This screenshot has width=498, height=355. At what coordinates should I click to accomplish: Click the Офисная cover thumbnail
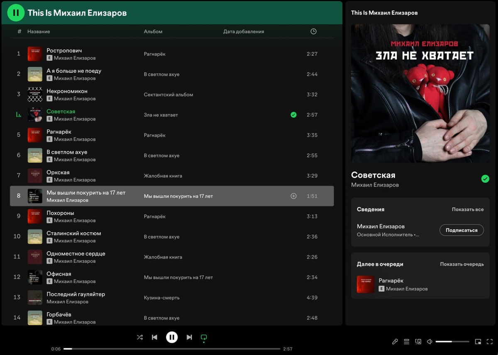coord(35,277)
